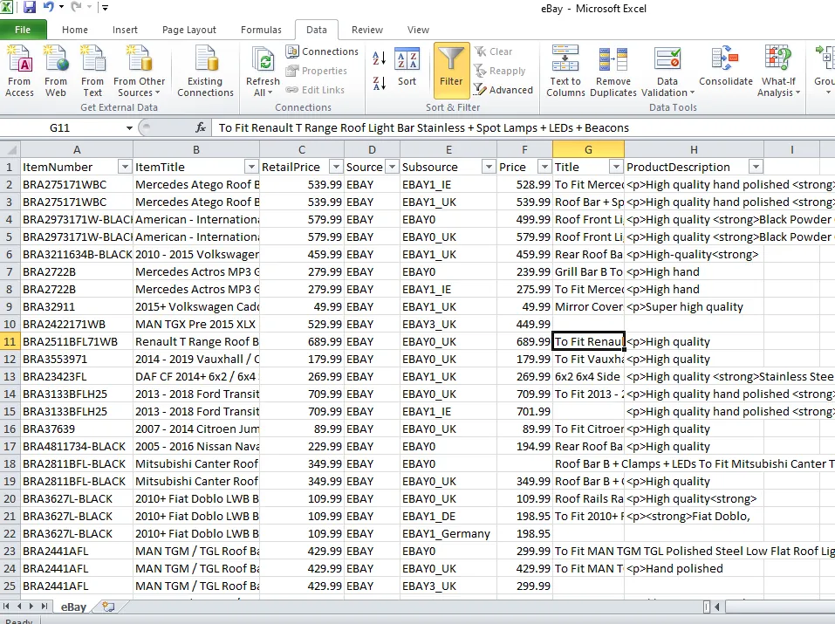The width and height of the screenshot is (835, 624).
Task: Go to last sheet navigation arrow
Action: tap(44, 607)
